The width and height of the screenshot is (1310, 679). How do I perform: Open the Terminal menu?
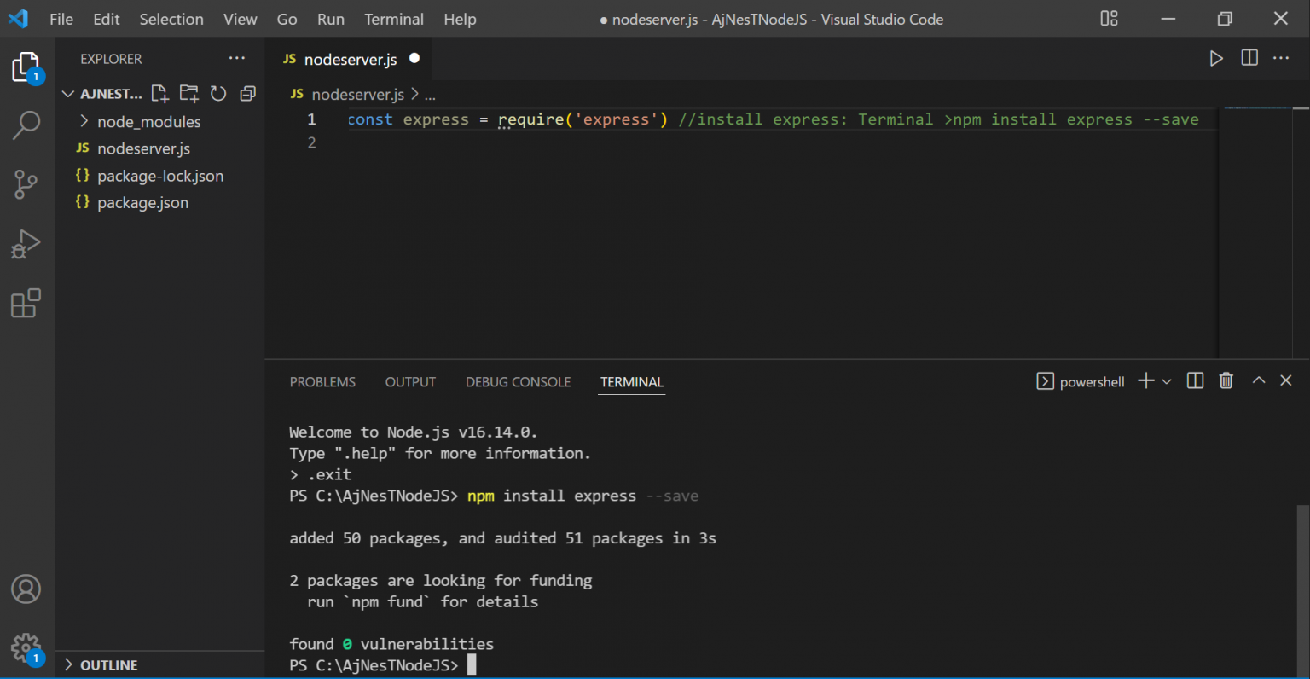coord(393,19)
